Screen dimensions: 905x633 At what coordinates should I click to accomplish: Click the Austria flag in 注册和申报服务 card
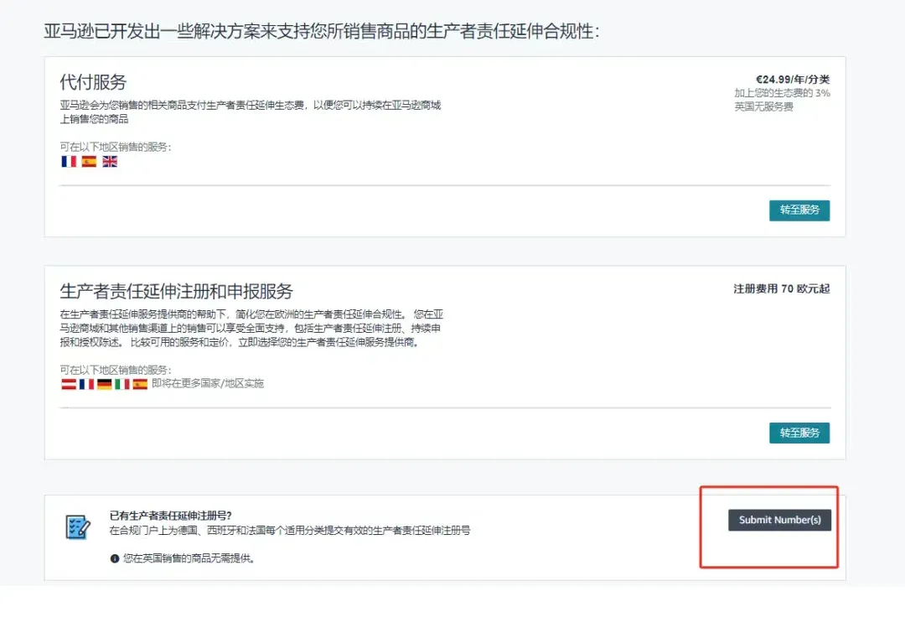coord(69,384)
